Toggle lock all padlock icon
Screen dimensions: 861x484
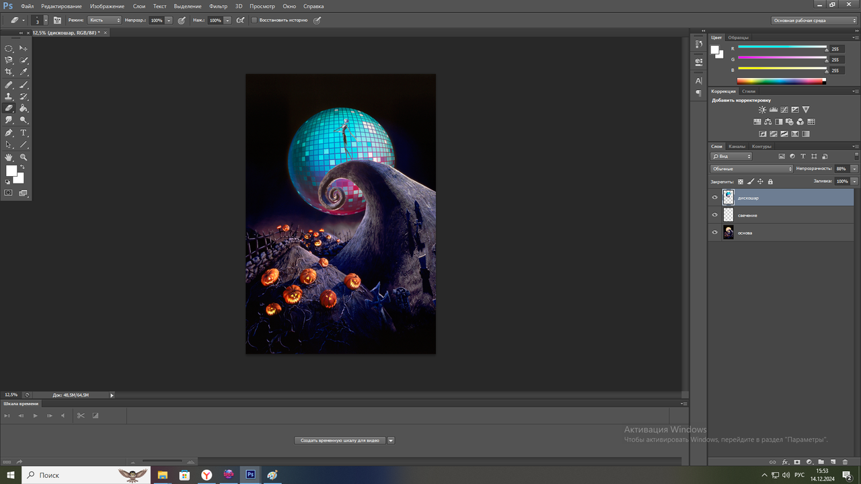770,182
